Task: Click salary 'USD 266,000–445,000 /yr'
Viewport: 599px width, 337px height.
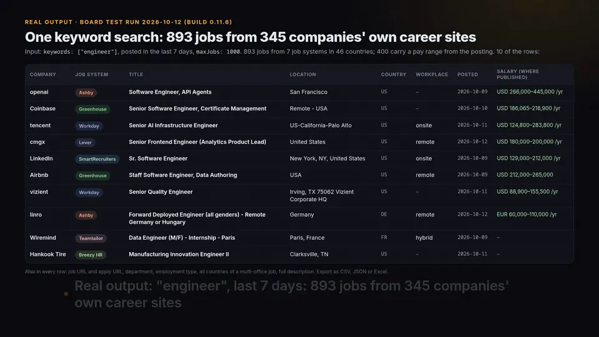Action: [x=530, y=92]
